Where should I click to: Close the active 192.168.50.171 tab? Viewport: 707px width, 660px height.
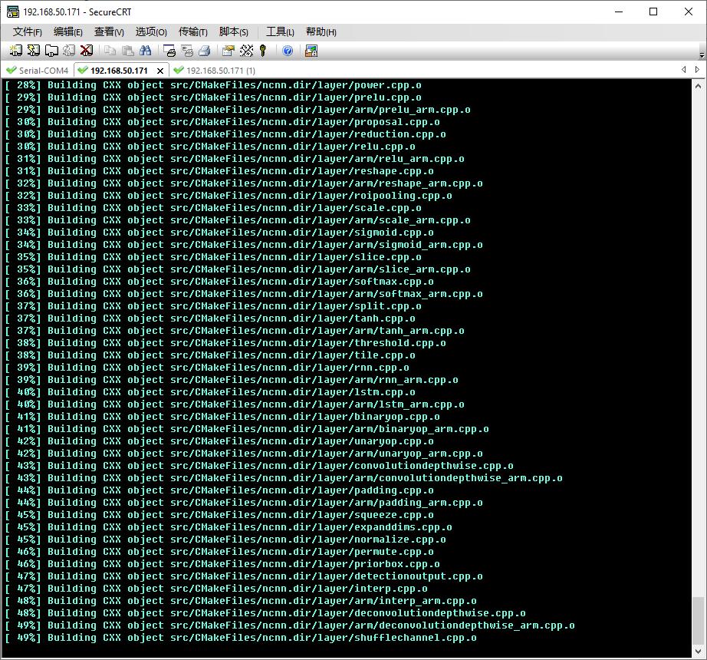point(160,71)
